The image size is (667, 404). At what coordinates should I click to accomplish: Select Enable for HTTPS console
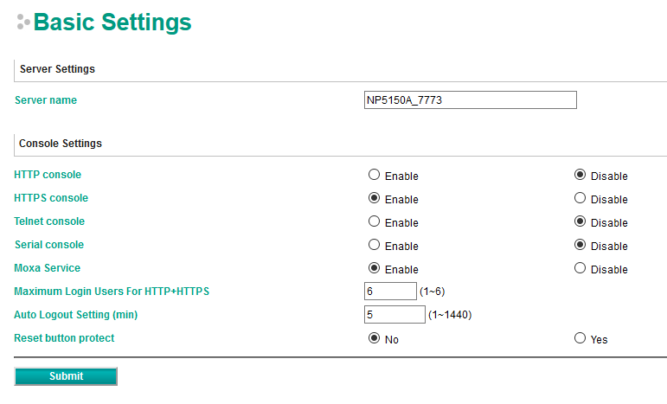tap(374, 198)
